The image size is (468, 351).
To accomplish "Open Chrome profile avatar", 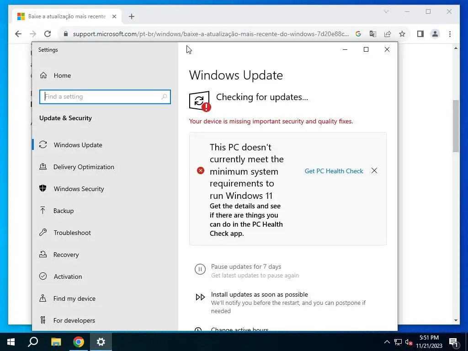I will (435, 34).
